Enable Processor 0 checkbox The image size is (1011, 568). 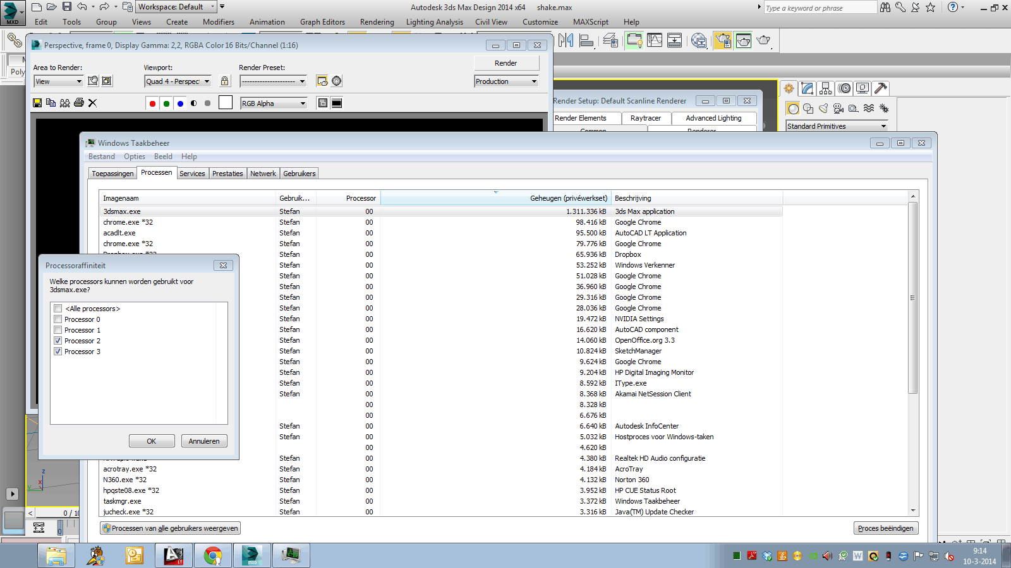point(58,319)
